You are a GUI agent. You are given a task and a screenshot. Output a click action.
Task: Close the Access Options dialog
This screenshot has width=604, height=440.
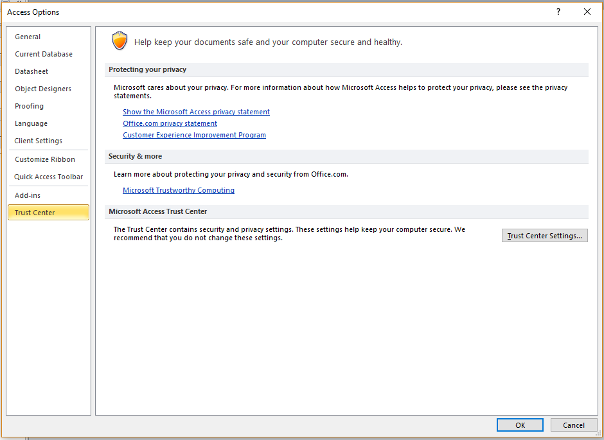click(587, 12)
